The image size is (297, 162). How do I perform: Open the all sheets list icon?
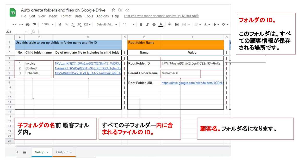point(24,152)
